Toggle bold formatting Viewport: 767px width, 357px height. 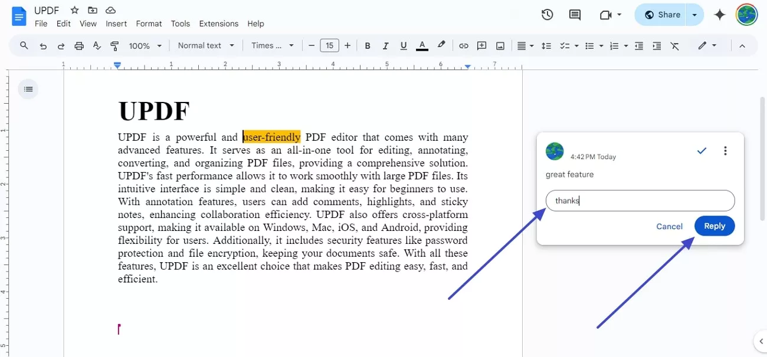click(x=368, y=45)
